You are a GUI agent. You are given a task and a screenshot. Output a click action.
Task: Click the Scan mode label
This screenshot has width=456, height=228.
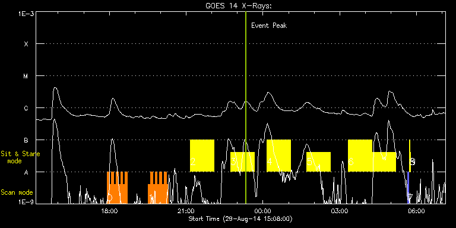pos(17,192)
